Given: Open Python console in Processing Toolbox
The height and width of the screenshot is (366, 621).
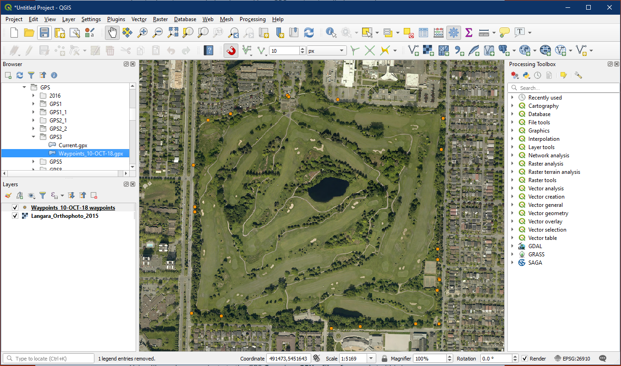Looking at the screenshot, I should 526,75.
